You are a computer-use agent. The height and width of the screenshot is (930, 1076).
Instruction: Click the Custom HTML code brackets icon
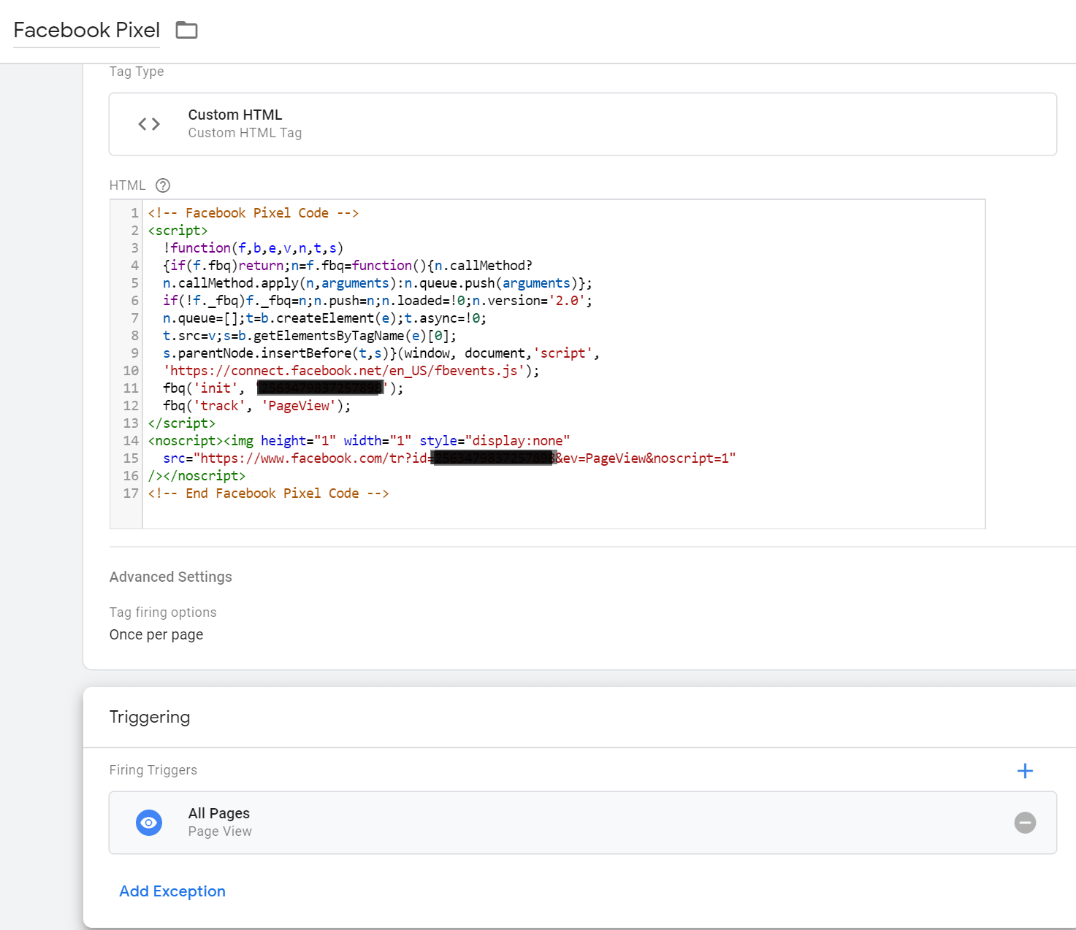click(x=149, y=124)
